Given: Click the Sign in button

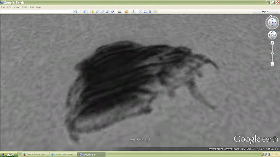Looking at the screenshot, I should 265,12.
